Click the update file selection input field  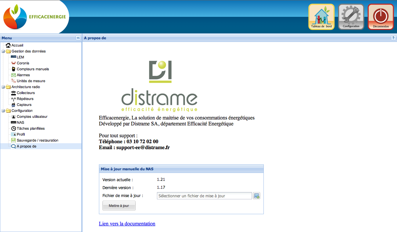pyautogui.click(x=204, y=196)
